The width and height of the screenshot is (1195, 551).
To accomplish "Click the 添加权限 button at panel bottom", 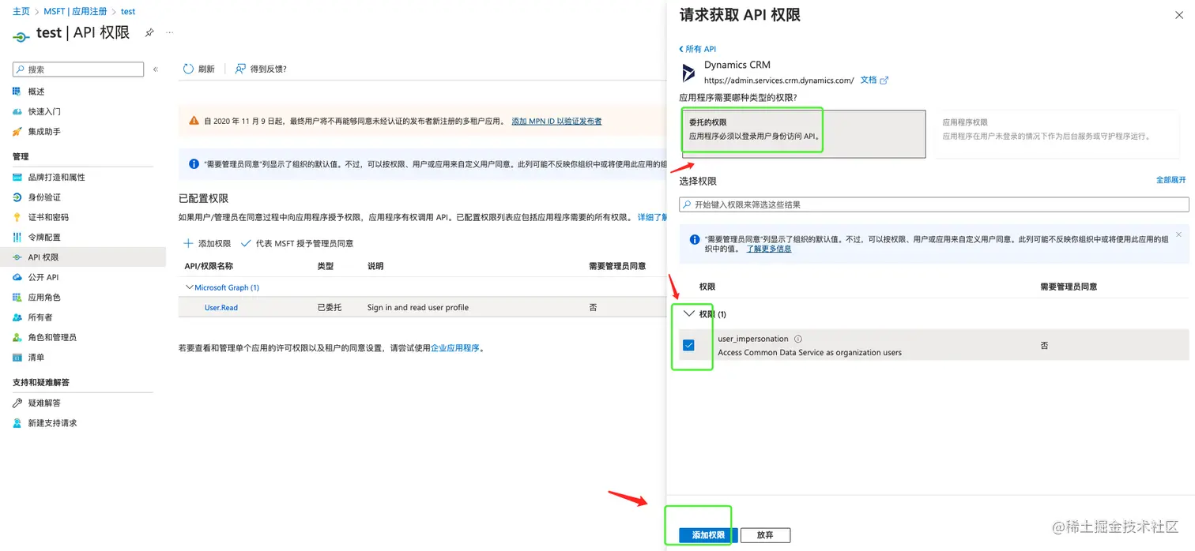I will pyautogui.click(x=708, y=535).
